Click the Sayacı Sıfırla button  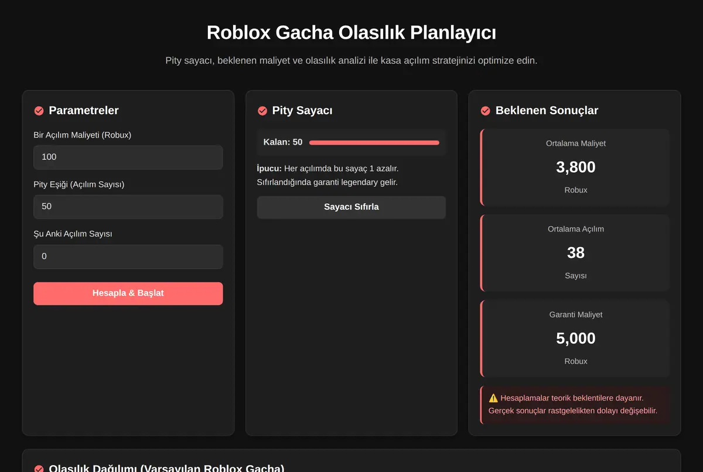(351, 207)
